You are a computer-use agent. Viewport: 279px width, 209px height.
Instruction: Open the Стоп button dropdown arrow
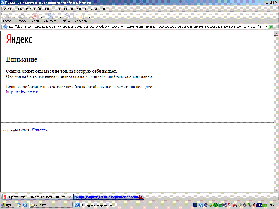[41, 18]
